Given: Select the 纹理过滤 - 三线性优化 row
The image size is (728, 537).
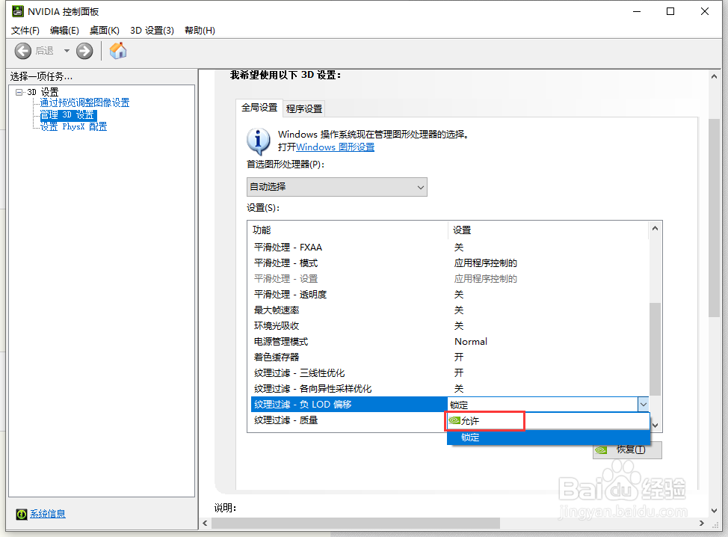Looking at the screenshot, I should coord(449,373).
